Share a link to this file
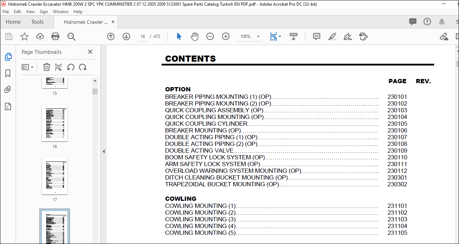The height and width of the screenshot is (244, 459). point(444,36)
